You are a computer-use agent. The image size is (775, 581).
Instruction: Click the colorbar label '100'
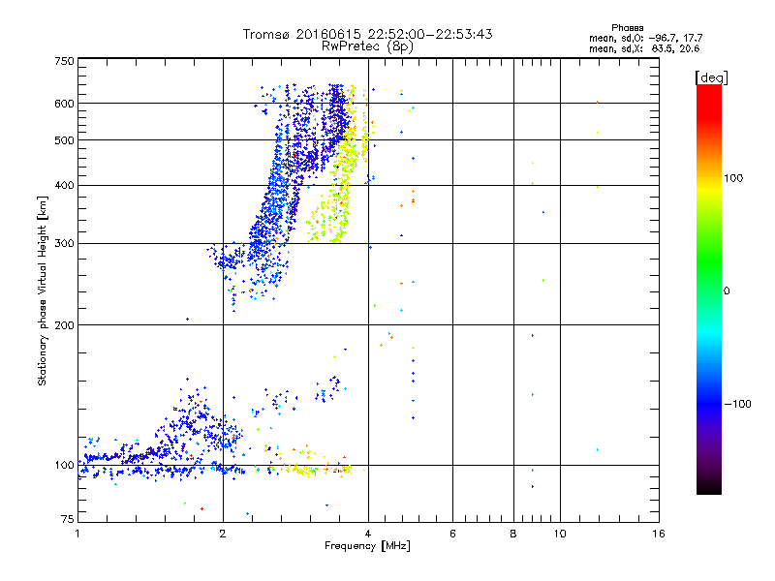point(733,178)
